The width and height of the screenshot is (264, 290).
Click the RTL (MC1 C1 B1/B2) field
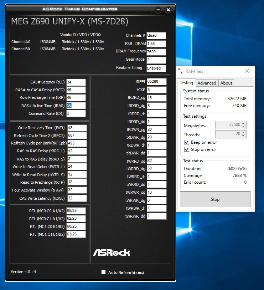coord(76,234)
